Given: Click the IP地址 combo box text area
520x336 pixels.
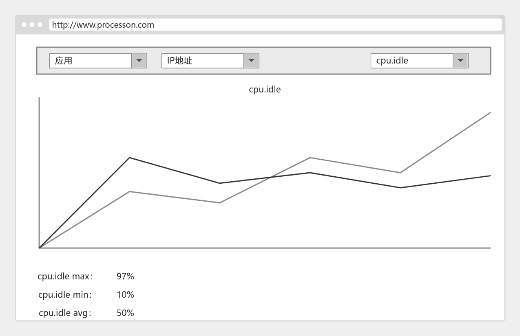Looking at the screenshot, I should 203,61.
